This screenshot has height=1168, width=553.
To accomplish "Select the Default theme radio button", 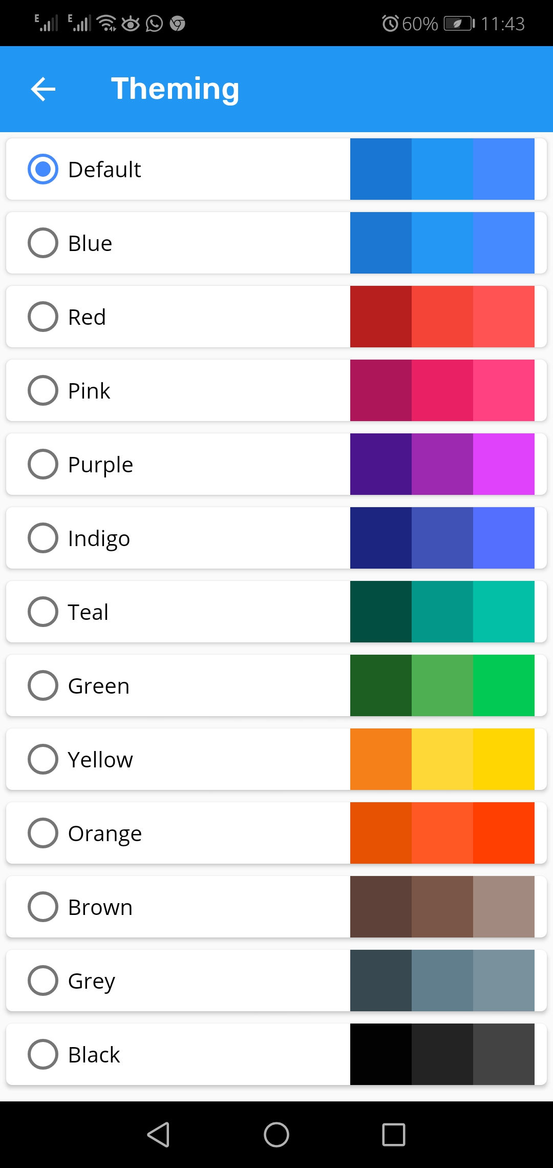I will [x=43, y=169].
